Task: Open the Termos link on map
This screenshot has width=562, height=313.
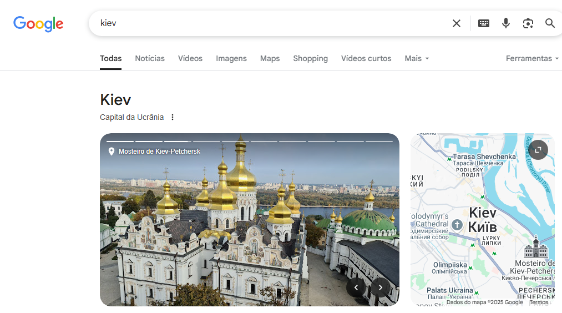Action: click(x=539, y=302)
